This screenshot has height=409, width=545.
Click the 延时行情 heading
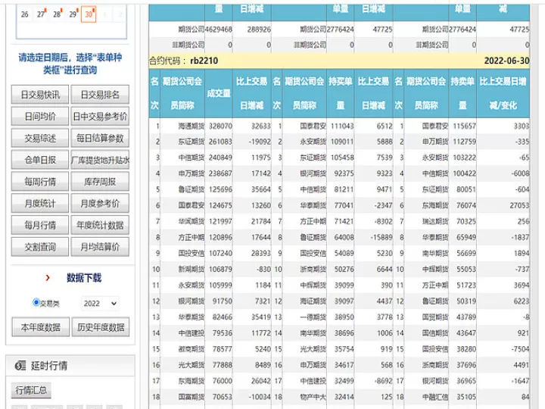click(x=49, y=366)
